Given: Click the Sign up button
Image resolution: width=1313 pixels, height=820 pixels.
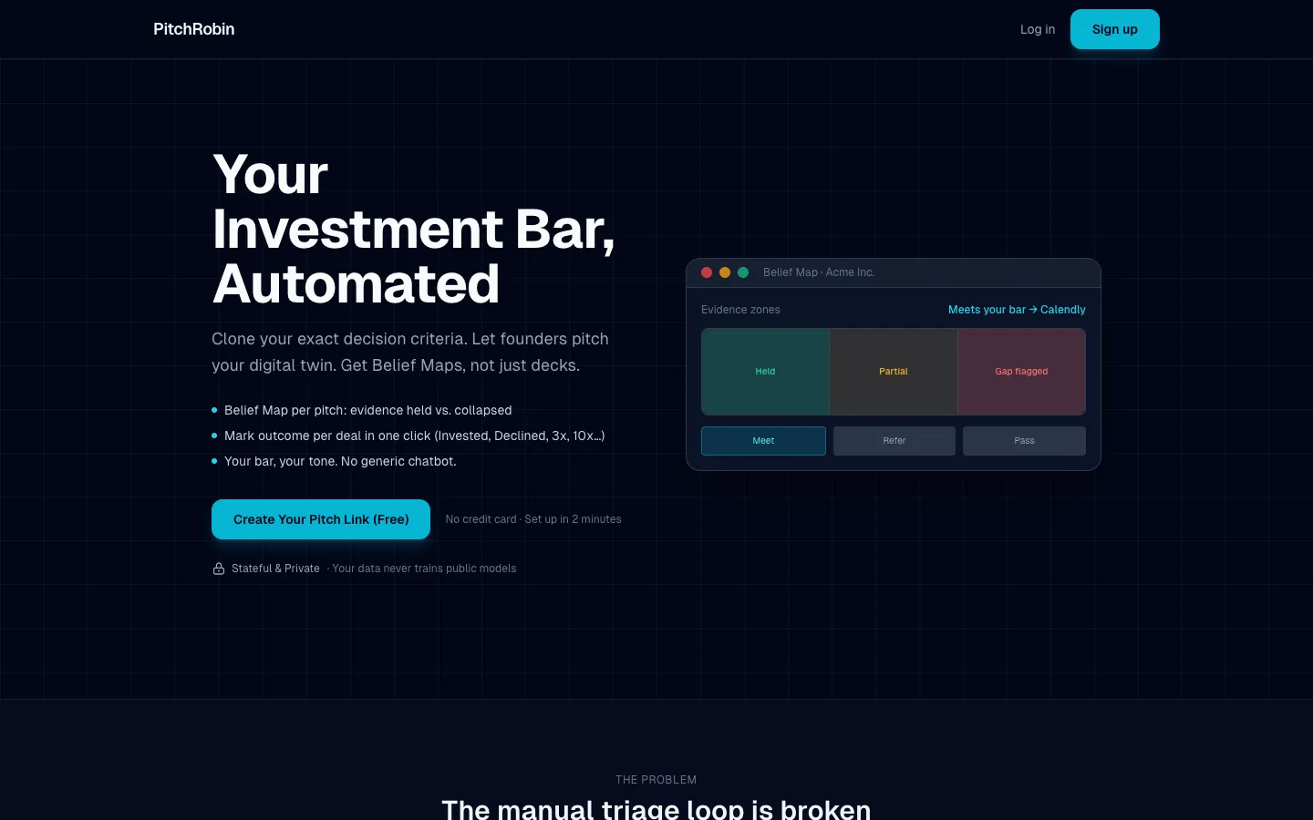Looking at the screenshot, I should pos(1114,29).
